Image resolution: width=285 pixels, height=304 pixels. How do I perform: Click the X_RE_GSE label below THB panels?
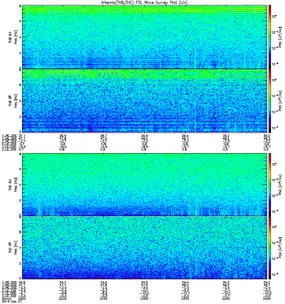[9, 136]
